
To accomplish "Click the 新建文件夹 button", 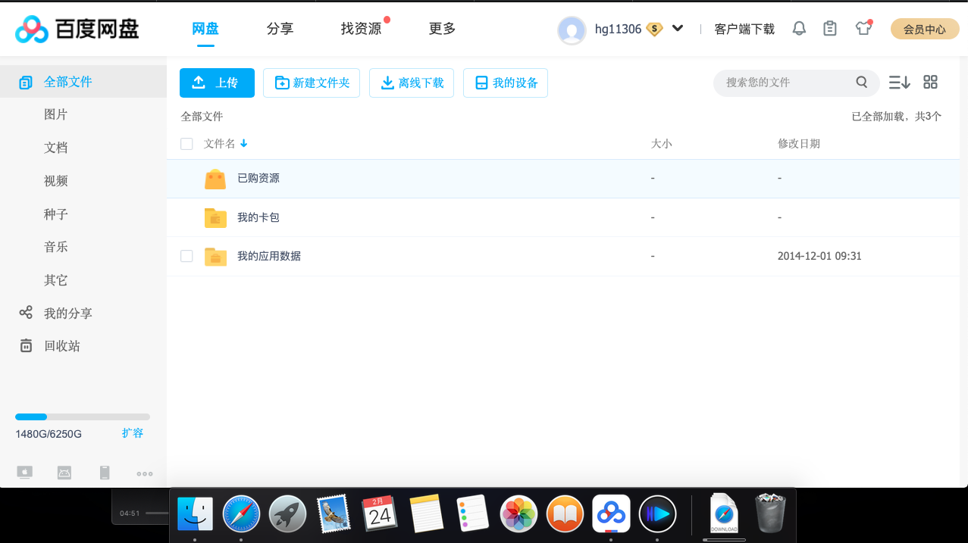I will [x=312, y=83].
